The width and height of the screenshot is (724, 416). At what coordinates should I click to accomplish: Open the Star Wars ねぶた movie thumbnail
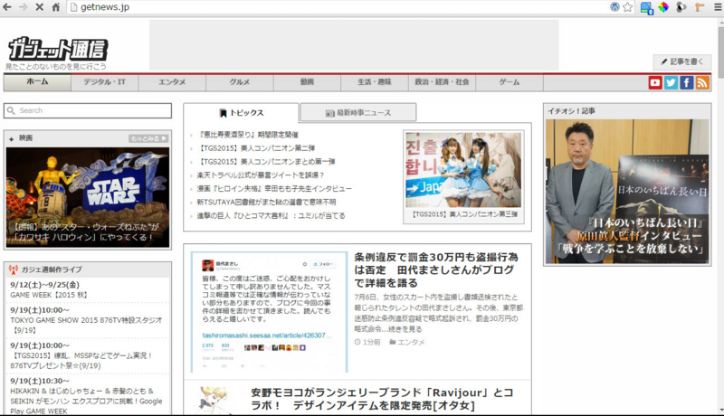coord(88,197)
